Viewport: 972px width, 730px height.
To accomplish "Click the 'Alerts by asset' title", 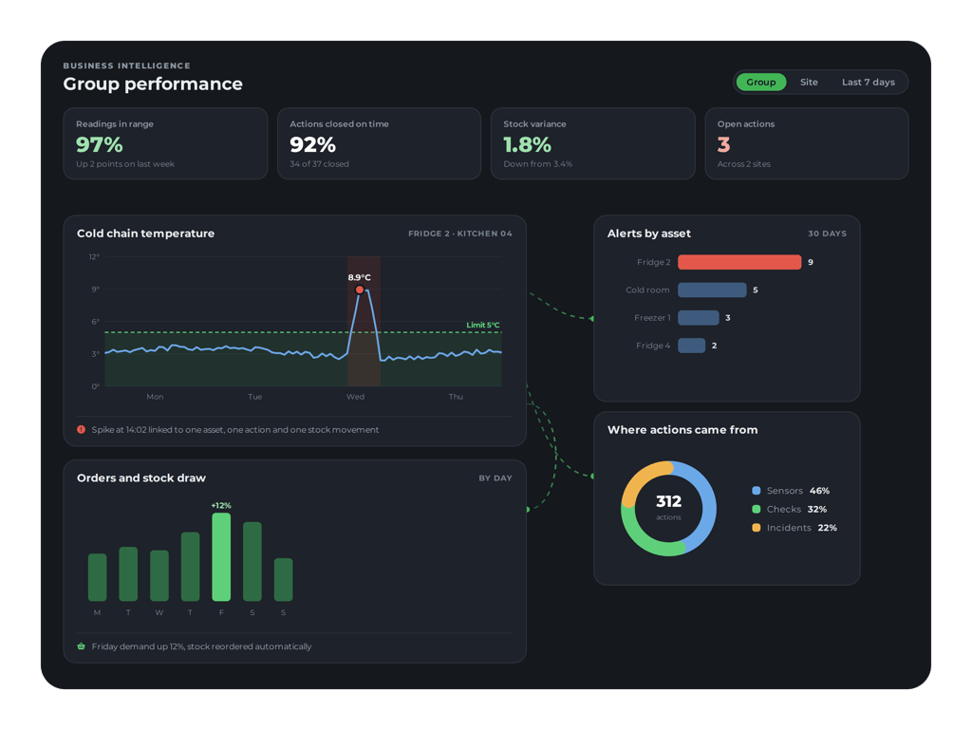I will click(649, 234).
